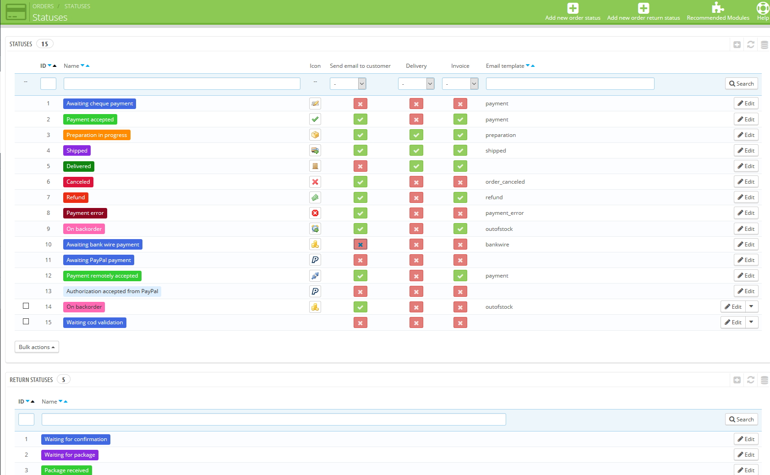The height and width of the screenshot is (475, 770).
Task: Edit the Refund status
Action: point(746,197)
